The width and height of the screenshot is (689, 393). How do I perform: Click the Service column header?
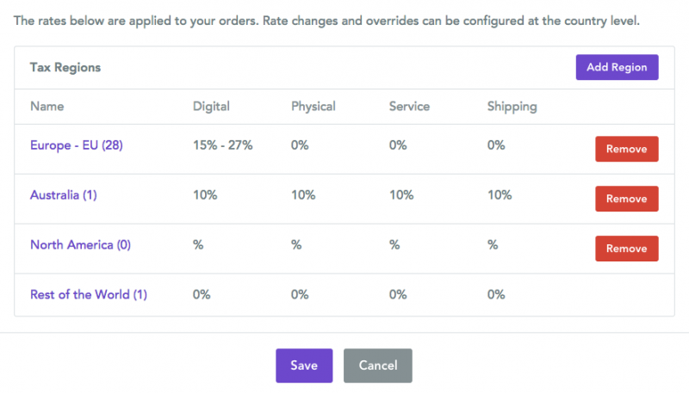(x=409, y=107)
